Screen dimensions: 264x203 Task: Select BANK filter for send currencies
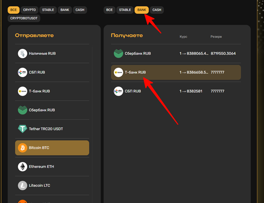(65, 10)
